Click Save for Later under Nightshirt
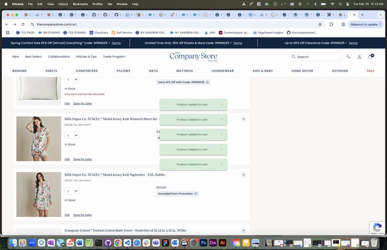 coord(82,215)
